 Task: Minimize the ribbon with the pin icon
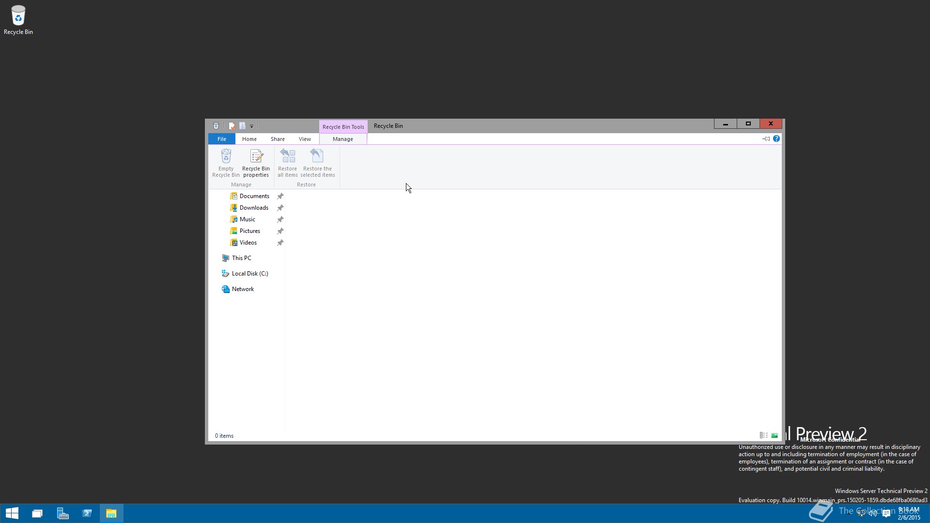[x=766, y=139]
